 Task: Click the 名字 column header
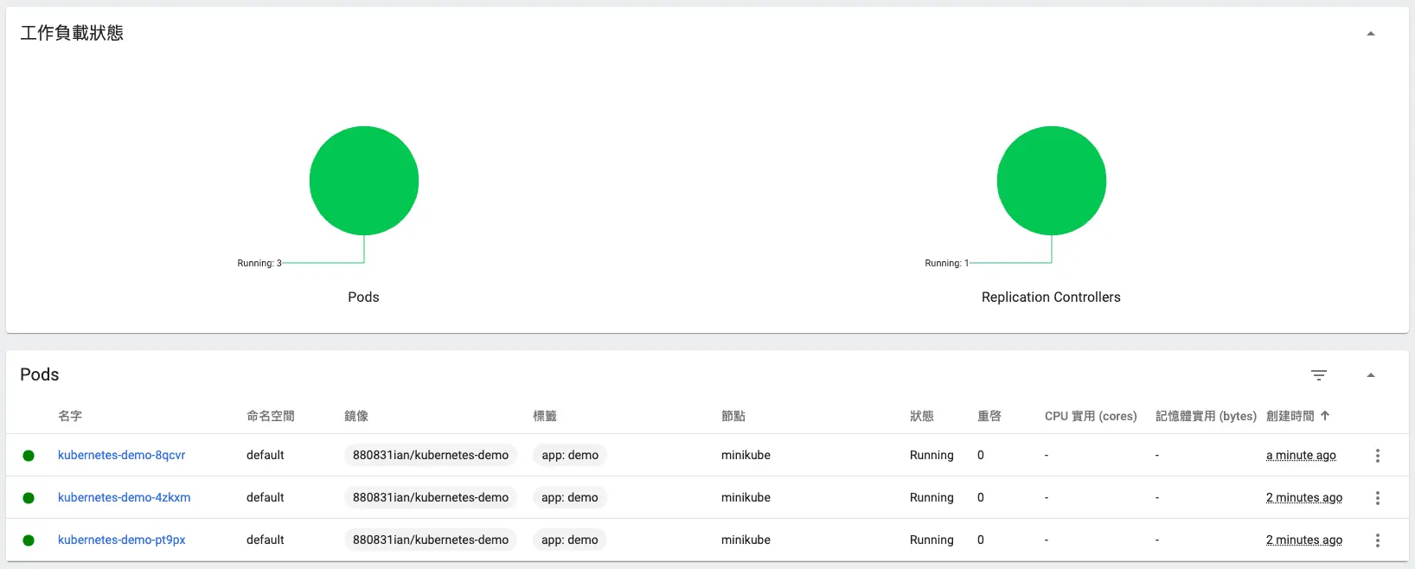pyautogui.click(x=70, y=416)
